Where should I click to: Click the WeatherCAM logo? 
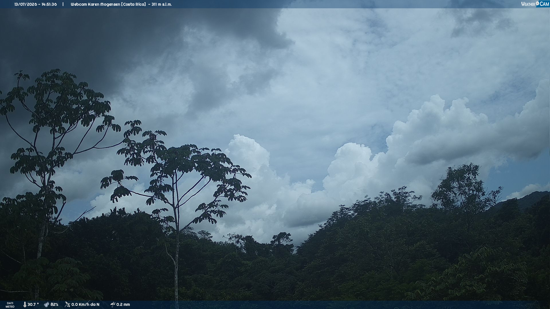coord(535,4)
